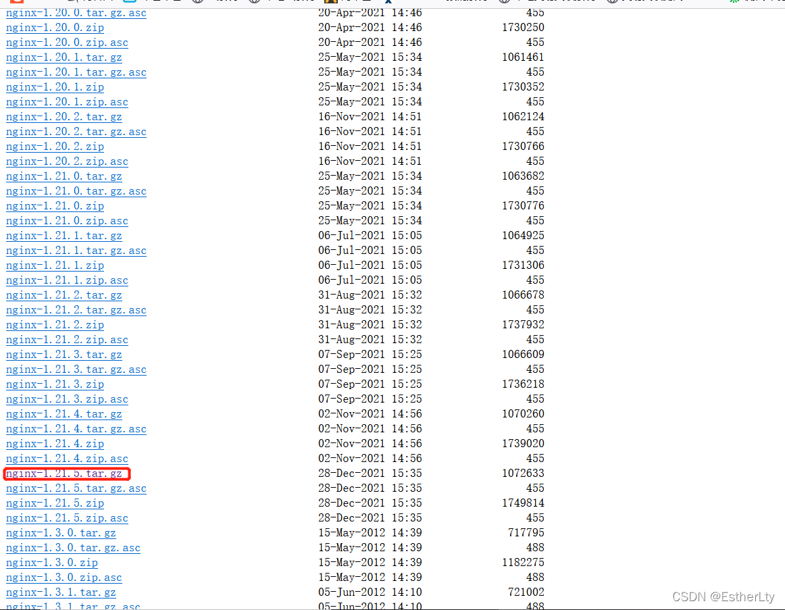Download nginx-1.20.1.zip
785x610 pixels.
tap(55, 87)
